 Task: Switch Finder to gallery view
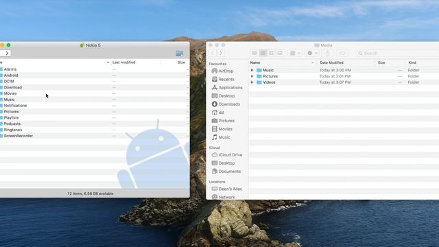click(280, 53)
